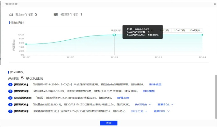Open 查看攻略 link for the filter suggestion

123,98
